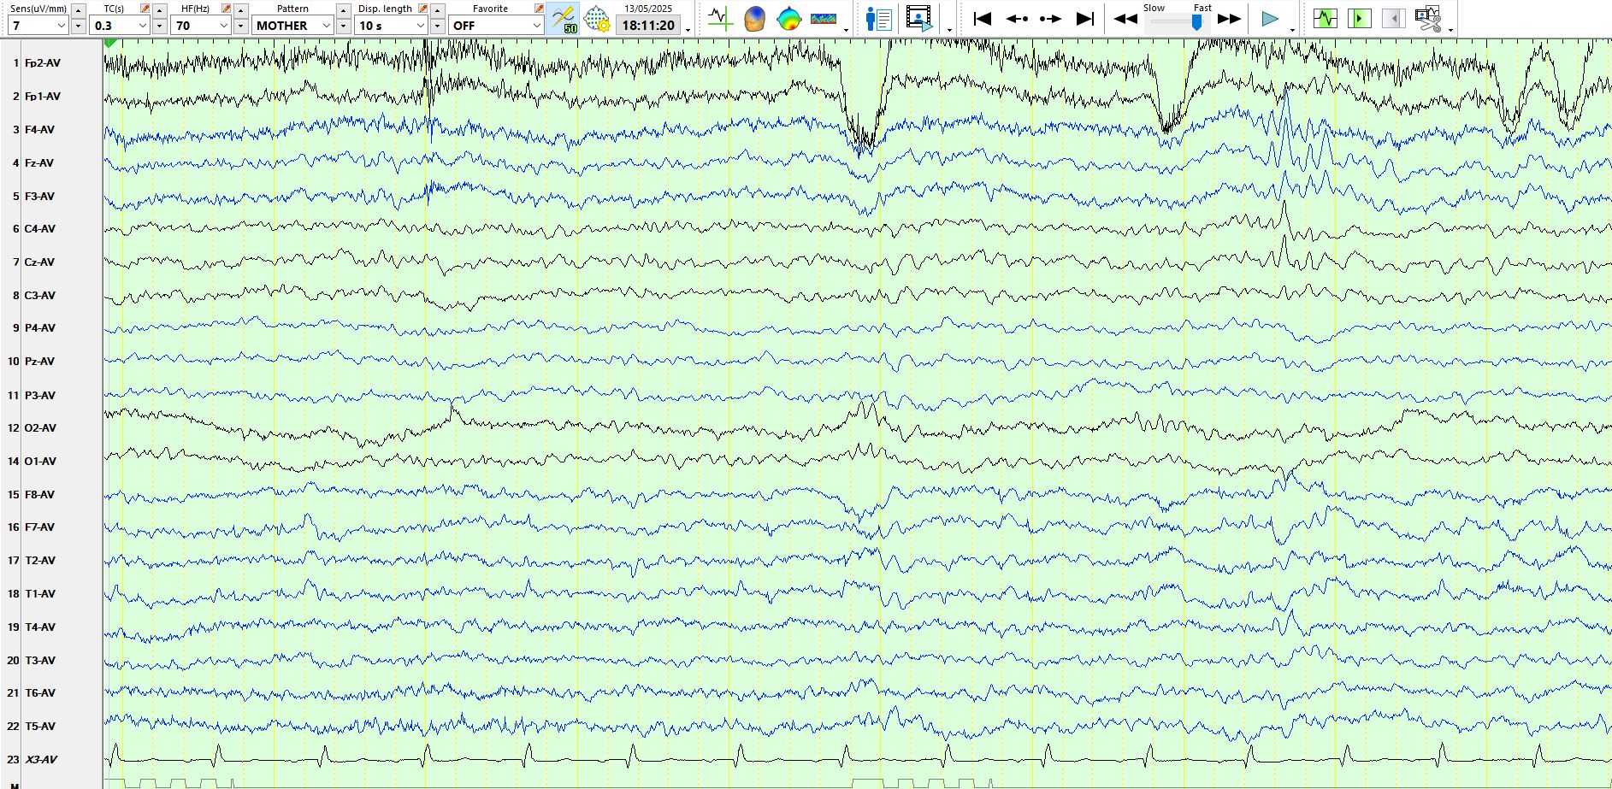Select the Cz-AV channel label

point(39,262)
